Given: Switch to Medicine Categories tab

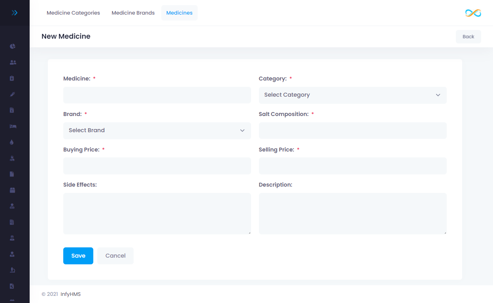Looking at the screenshot, I should (73, 13).
